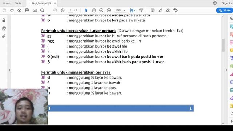
Task: Click the page number field
Action: (x=71, y=11)
